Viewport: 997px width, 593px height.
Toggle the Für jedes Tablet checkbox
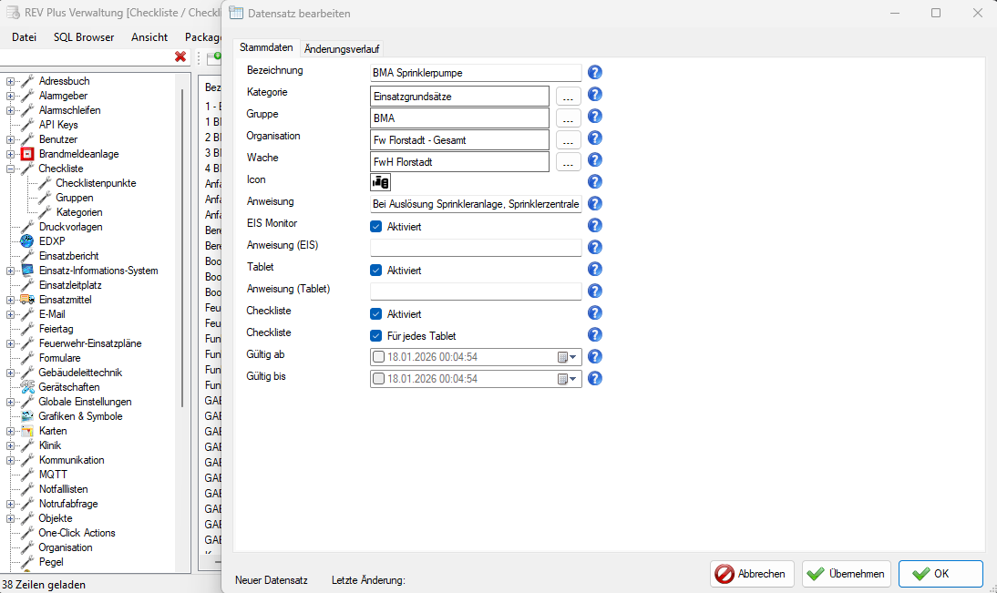click(x=375, y=334)
